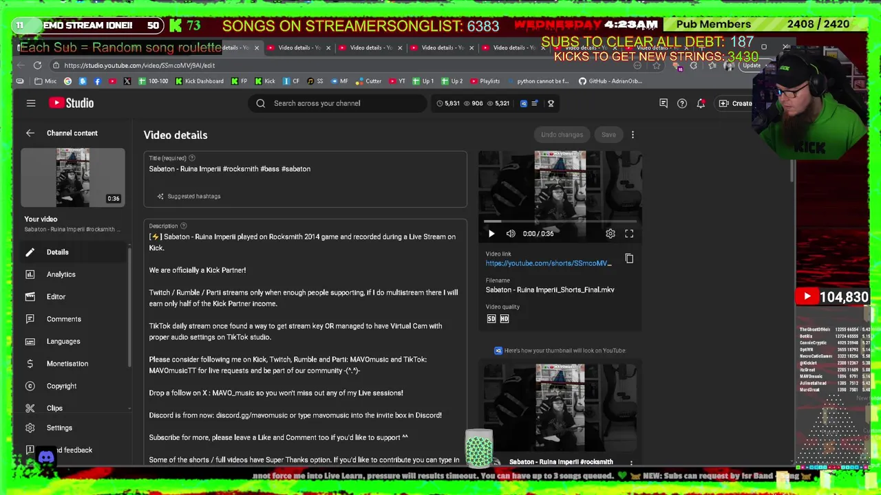
Task: Click the Discord icon overlay
Action: [x=46, y=457]
